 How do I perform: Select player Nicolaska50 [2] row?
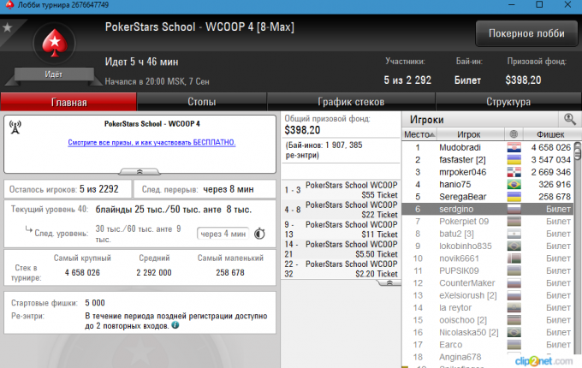[488, 332]
